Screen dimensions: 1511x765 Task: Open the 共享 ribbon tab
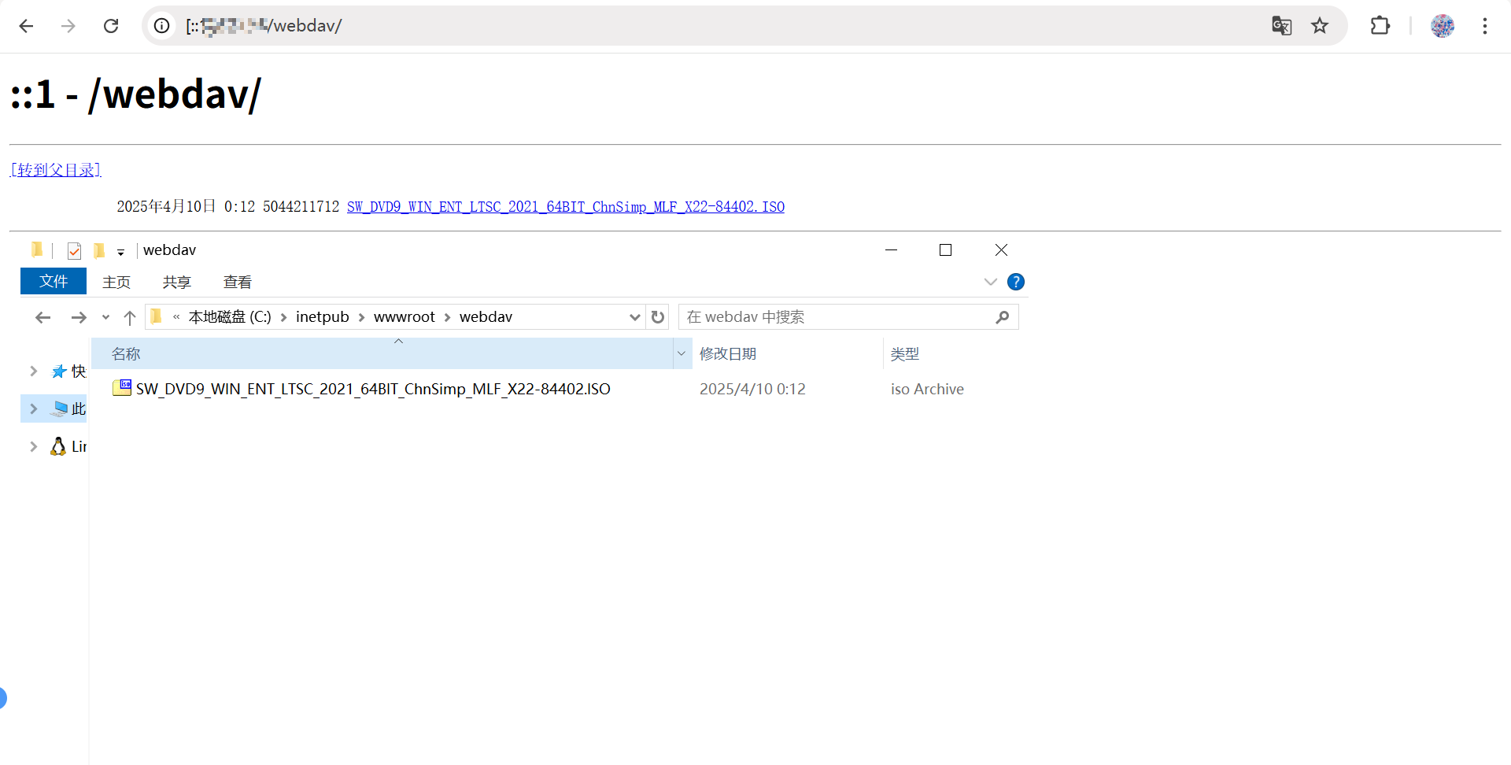tap(177, 282)
